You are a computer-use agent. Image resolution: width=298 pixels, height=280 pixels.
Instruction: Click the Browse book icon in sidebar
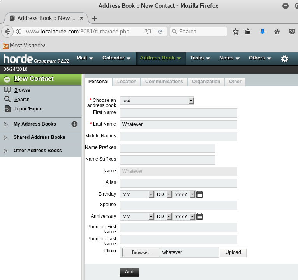click(x=8, y=90)
